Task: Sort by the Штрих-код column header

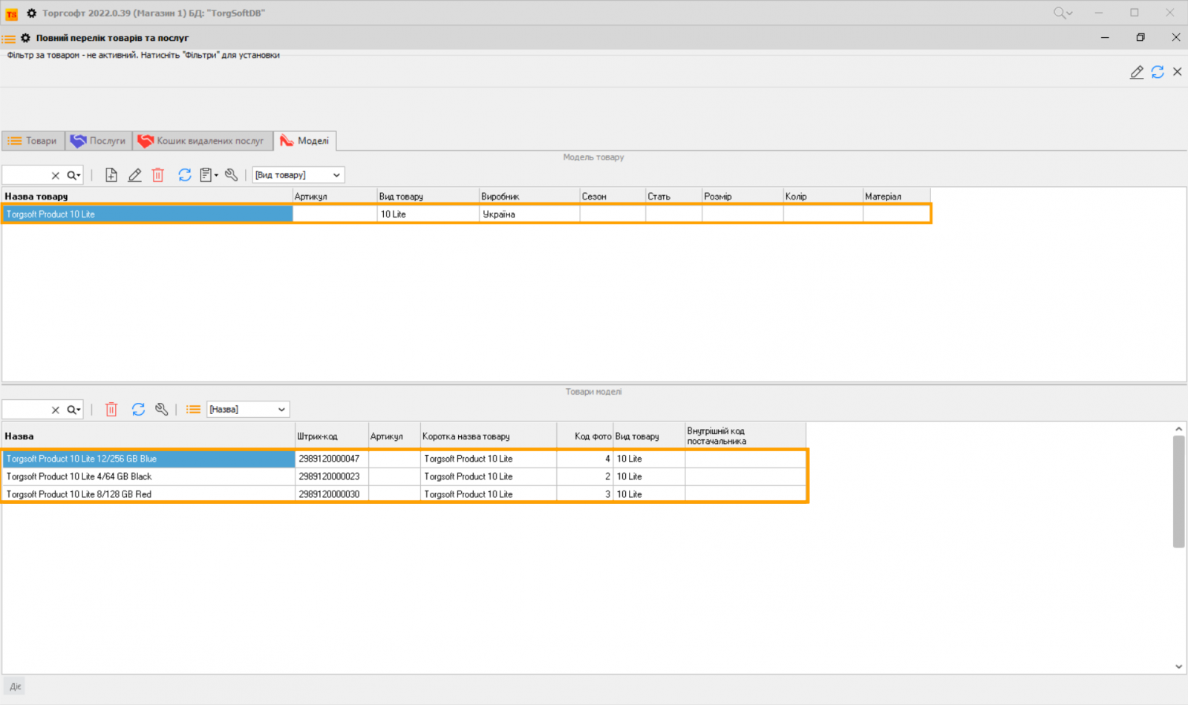Action: [330, 436]
